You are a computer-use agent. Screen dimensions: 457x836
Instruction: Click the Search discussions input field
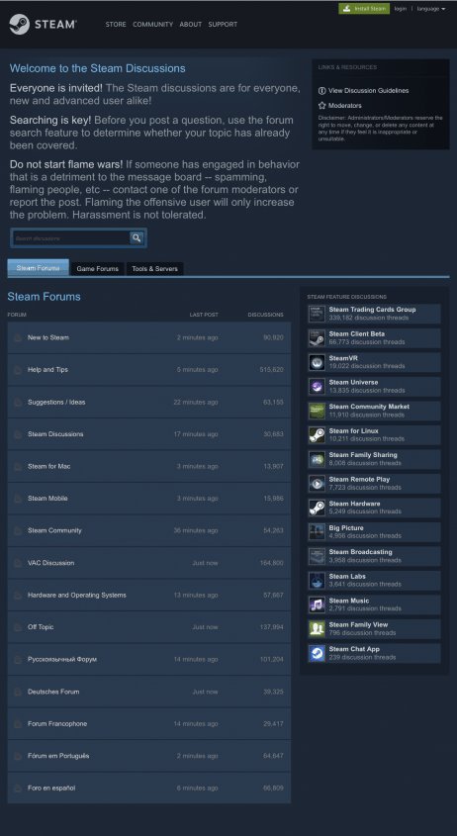tap(71, 238)
